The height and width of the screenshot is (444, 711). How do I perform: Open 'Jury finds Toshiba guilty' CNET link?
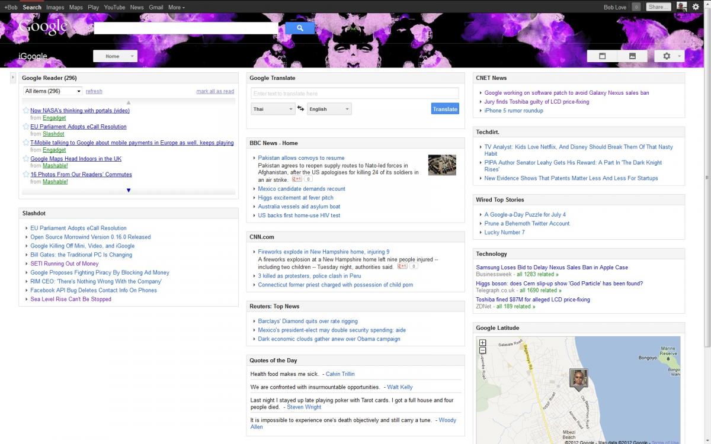pyautogui.click(x=537, y=101)
